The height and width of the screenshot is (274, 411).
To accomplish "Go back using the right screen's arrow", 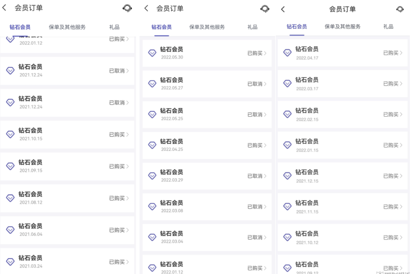I will tap(283, 9).
